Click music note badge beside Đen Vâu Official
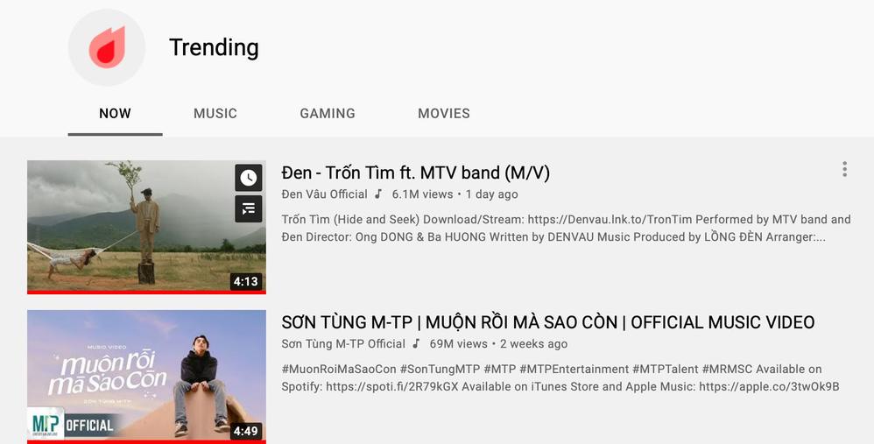 (x=379, y=194)
